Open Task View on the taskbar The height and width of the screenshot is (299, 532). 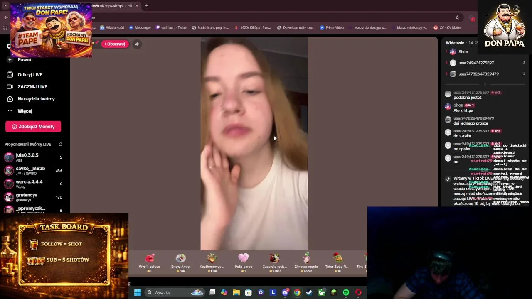(x=212, y=292)
